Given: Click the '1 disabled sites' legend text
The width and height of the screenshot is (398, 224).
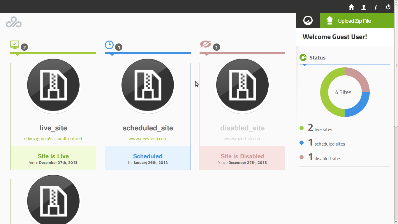Looking at the screenshot, I should 325,157.
